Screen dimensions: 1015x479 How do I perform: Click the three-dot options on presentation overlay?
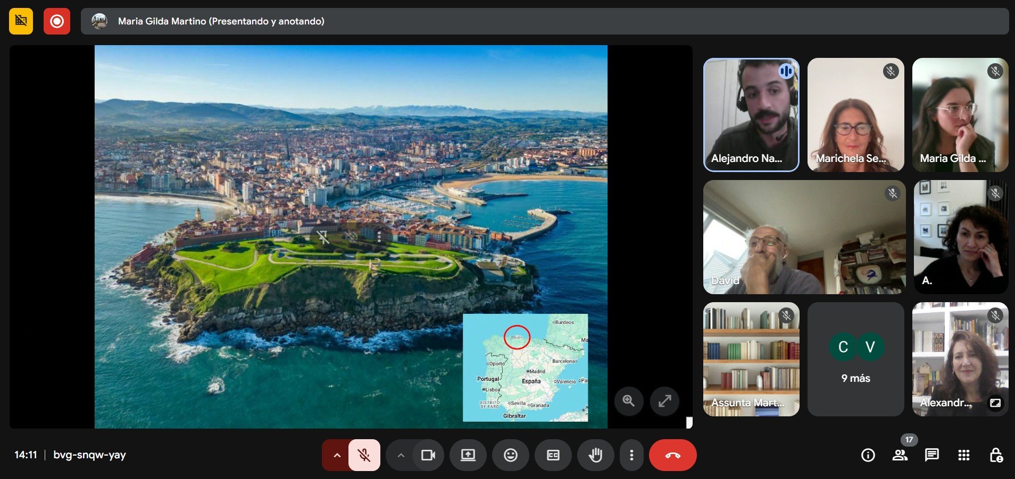379,237
